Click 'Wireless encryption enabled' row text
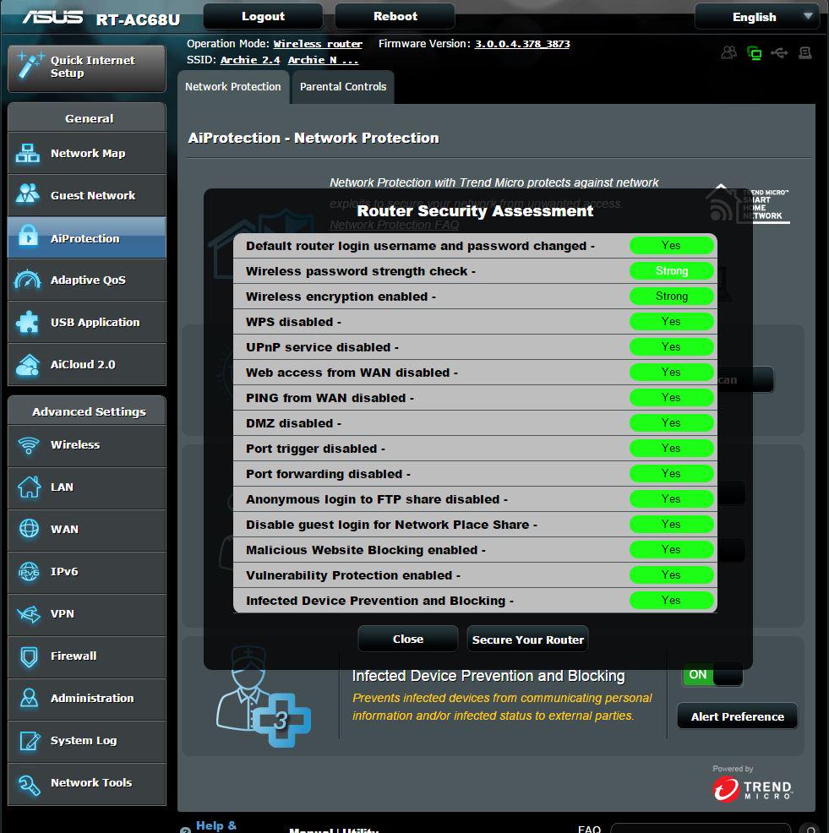 (x=336, y=297)
